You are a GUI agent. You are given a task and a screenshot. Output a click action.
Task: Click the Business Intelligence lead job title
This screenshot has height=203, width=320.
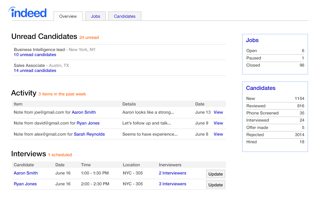(39, 50)
